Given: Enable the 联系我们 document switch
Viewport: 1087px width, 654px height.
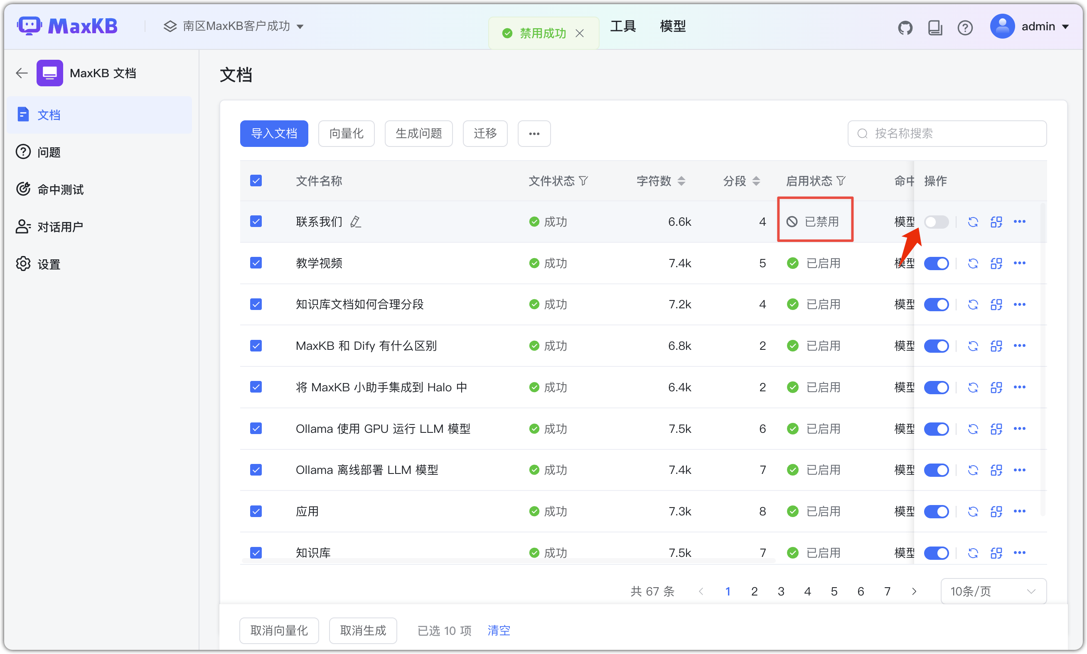Looking at the screenshot, I should 936,222.
